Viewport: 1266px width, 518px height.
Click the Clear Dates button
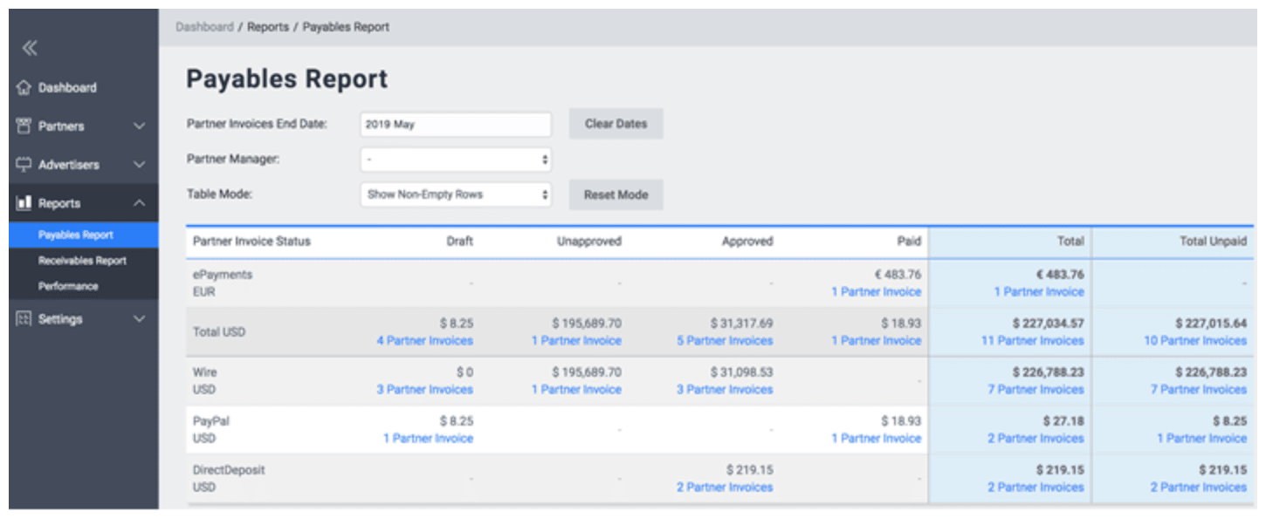pos(616,123)
